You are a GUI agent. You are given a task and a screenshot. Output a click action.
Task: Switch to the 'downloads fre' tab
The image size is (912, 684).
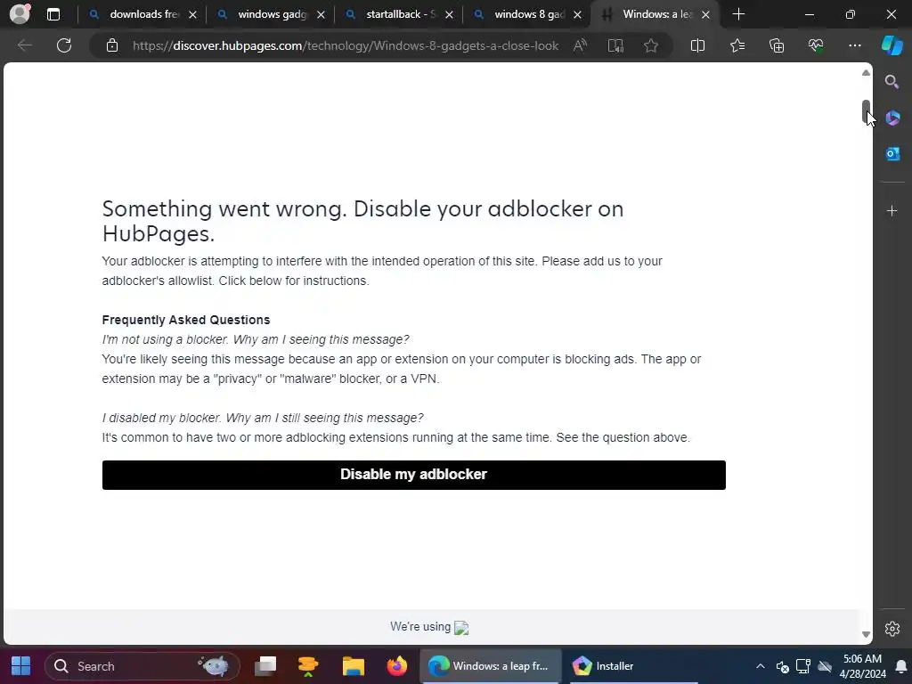[143, 14]
